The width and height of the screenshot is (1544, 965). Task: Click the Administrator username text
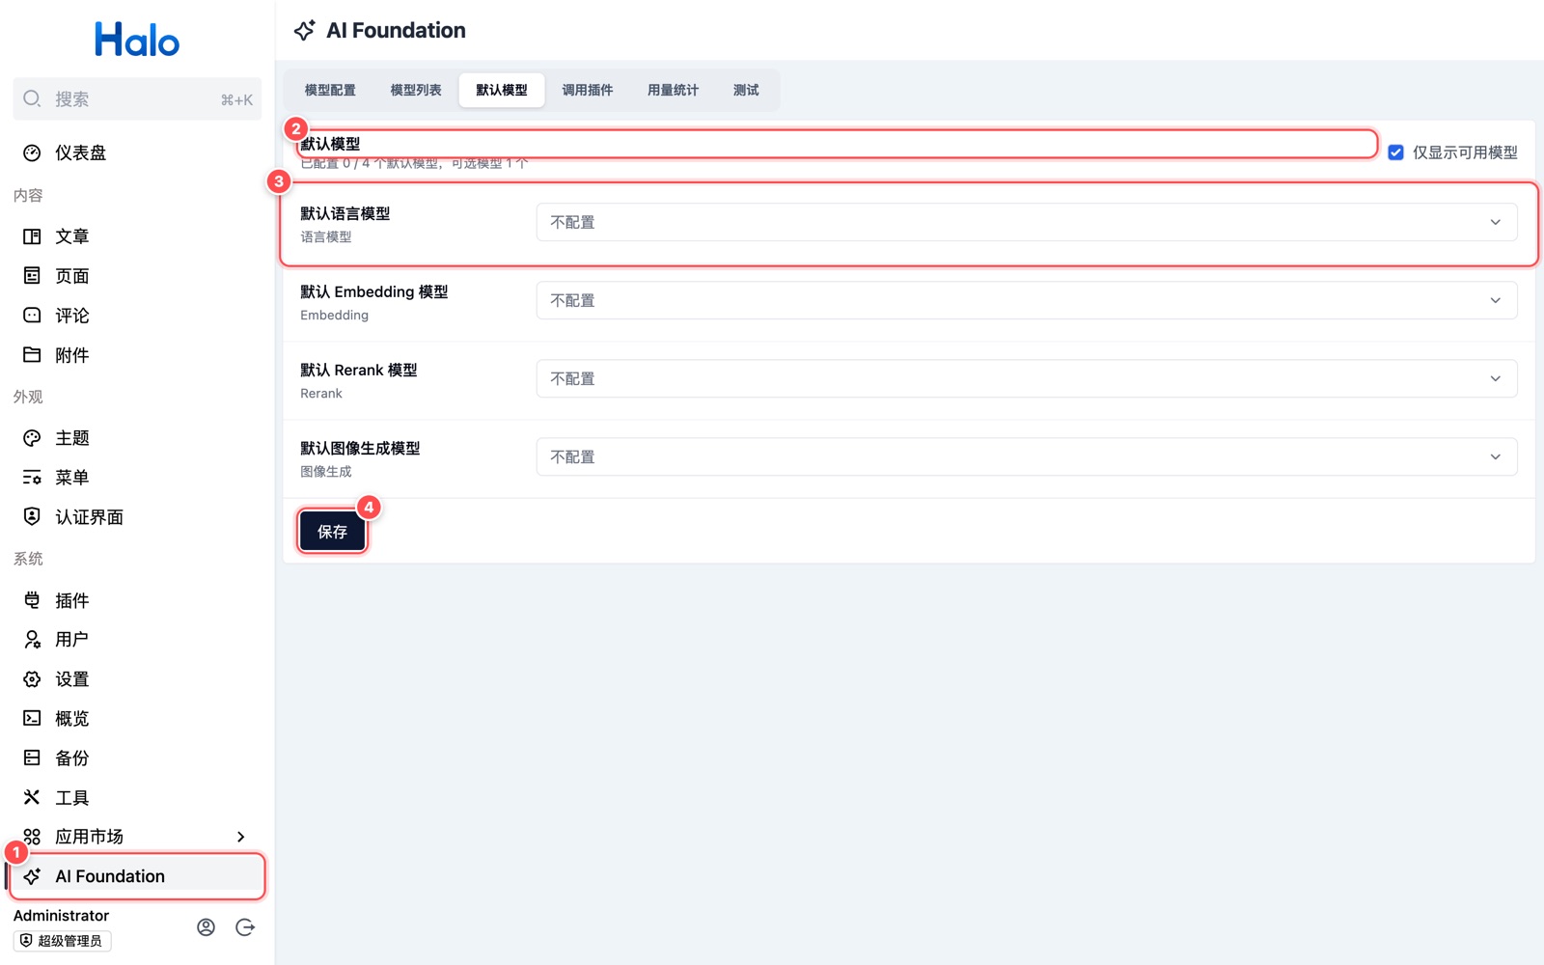tap(61, 915)
